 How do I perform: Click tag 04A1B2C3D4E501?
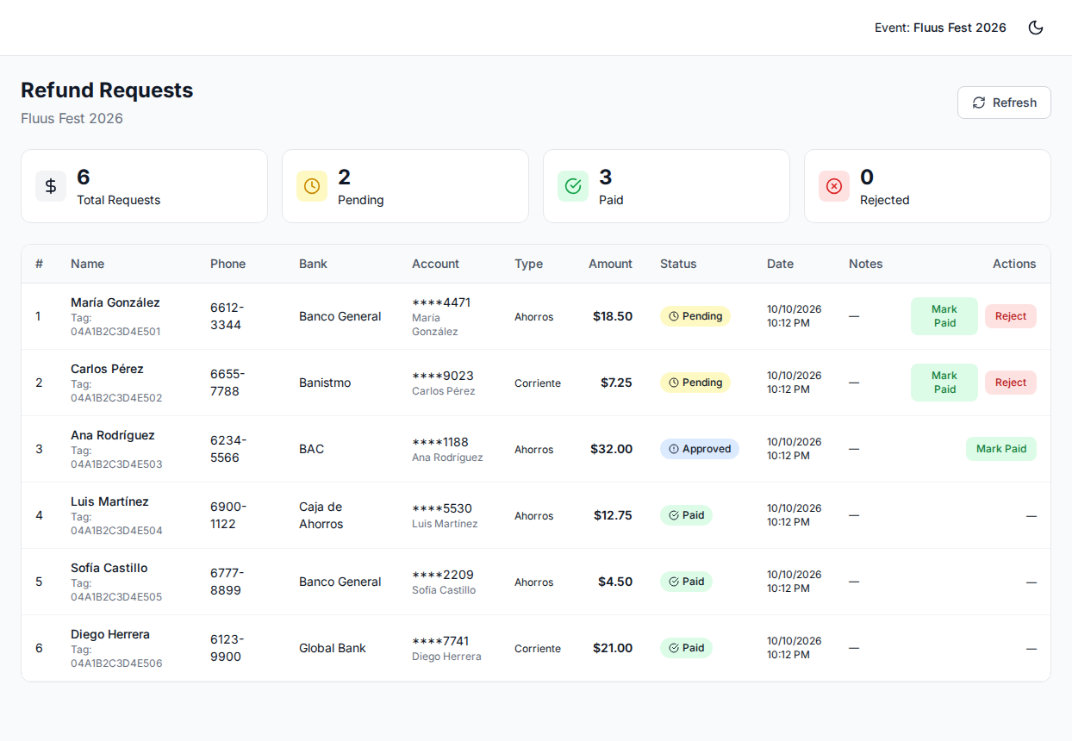coord(115,332)
